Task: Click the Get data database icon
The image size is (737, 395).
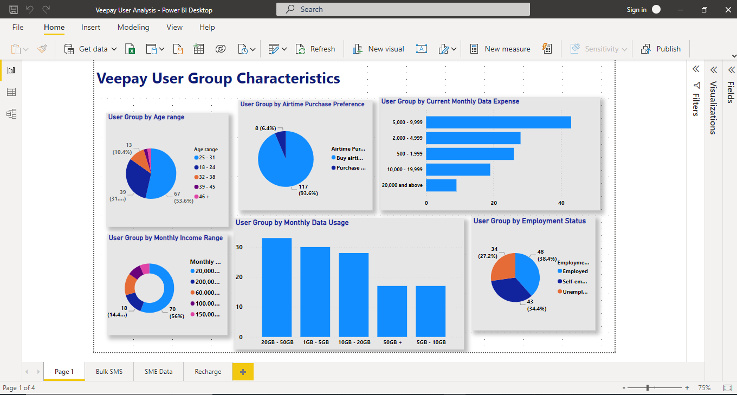Action: 69,49
